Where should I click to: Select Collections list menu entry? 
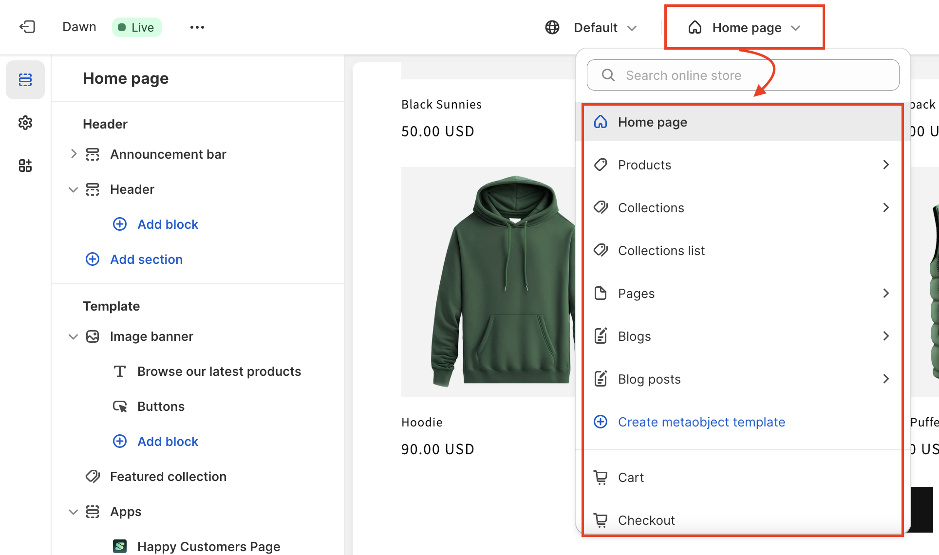tap(661, 251)
